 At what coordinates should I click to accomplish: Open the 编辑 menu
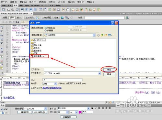coord(14,2)
